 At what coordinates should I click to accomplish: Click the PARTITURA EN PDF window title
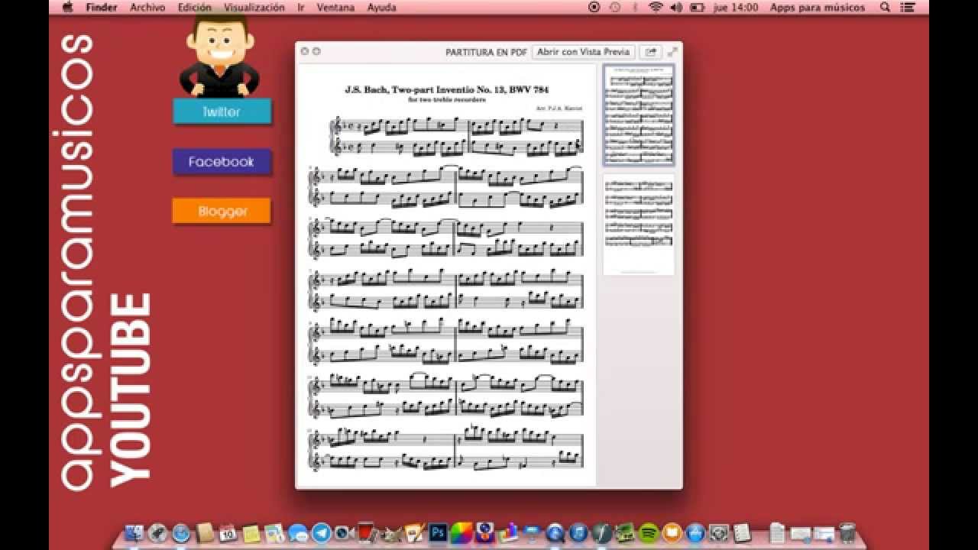tap(486, 52)
